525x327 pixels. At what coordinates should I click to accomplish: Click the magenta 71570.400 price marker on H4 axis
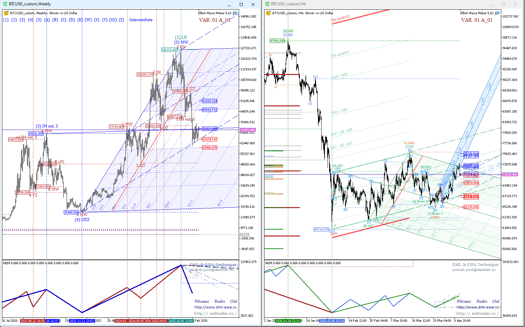(509, 174)
